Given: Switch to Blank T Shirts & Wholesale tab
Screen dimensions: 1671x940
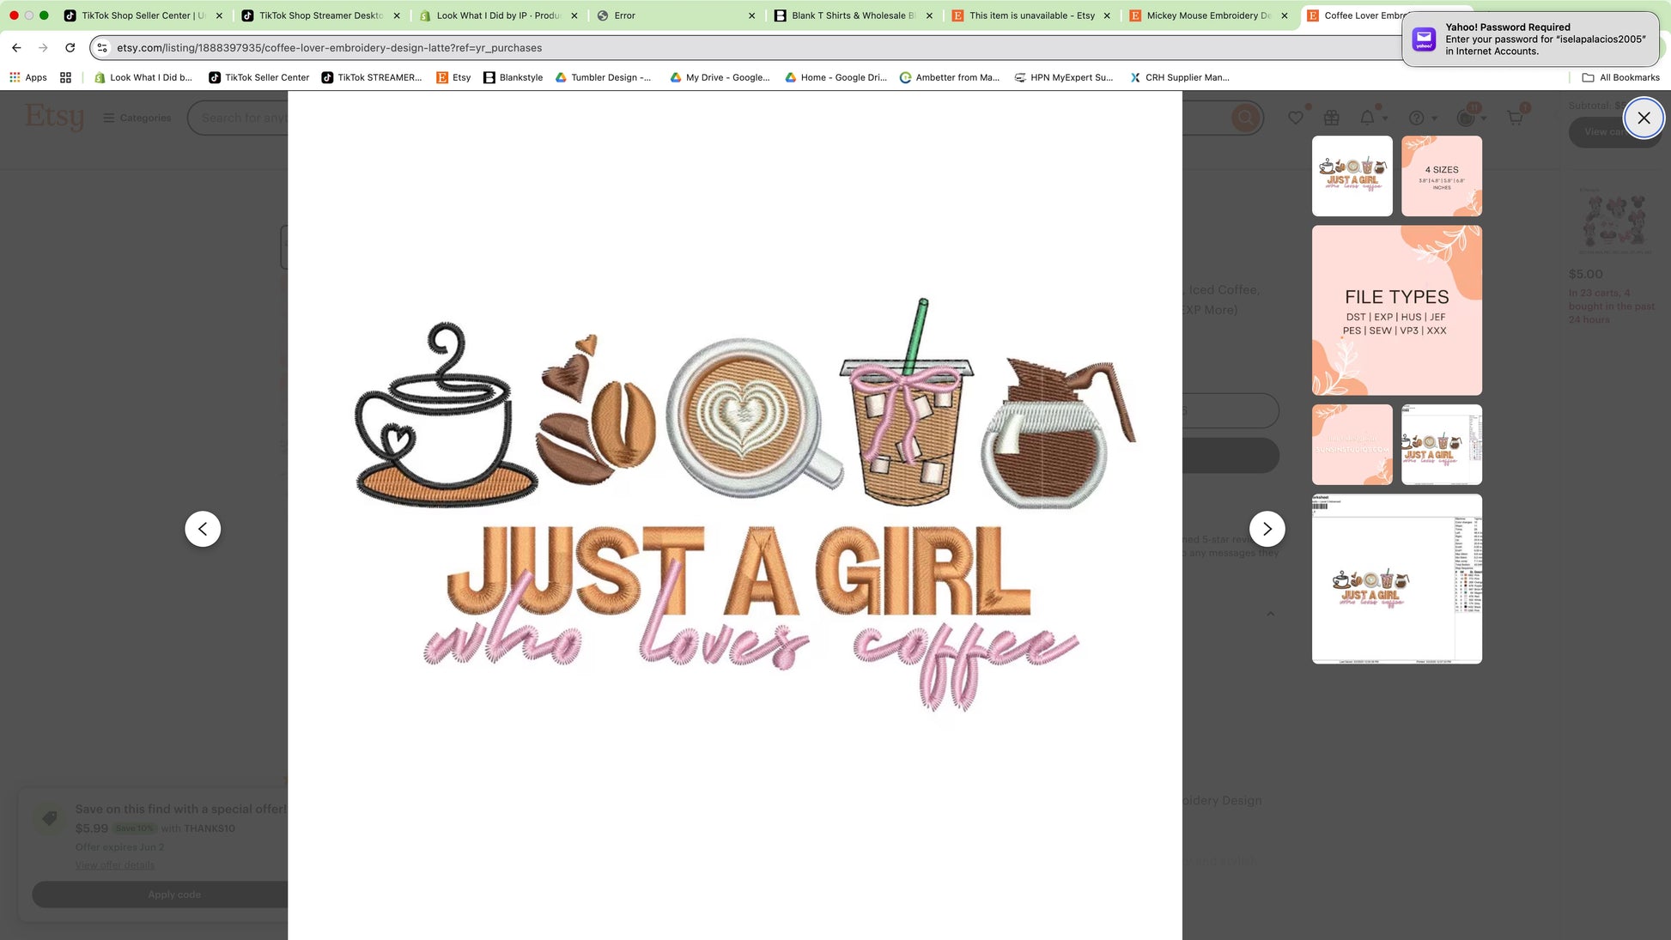Looking at the screenshot, I should tap(850, 15).
